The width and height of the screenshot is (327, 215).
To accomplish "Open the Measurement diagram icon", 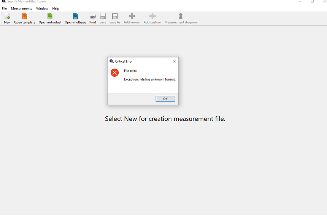I will pyautogui.click(x=181, y=16).
